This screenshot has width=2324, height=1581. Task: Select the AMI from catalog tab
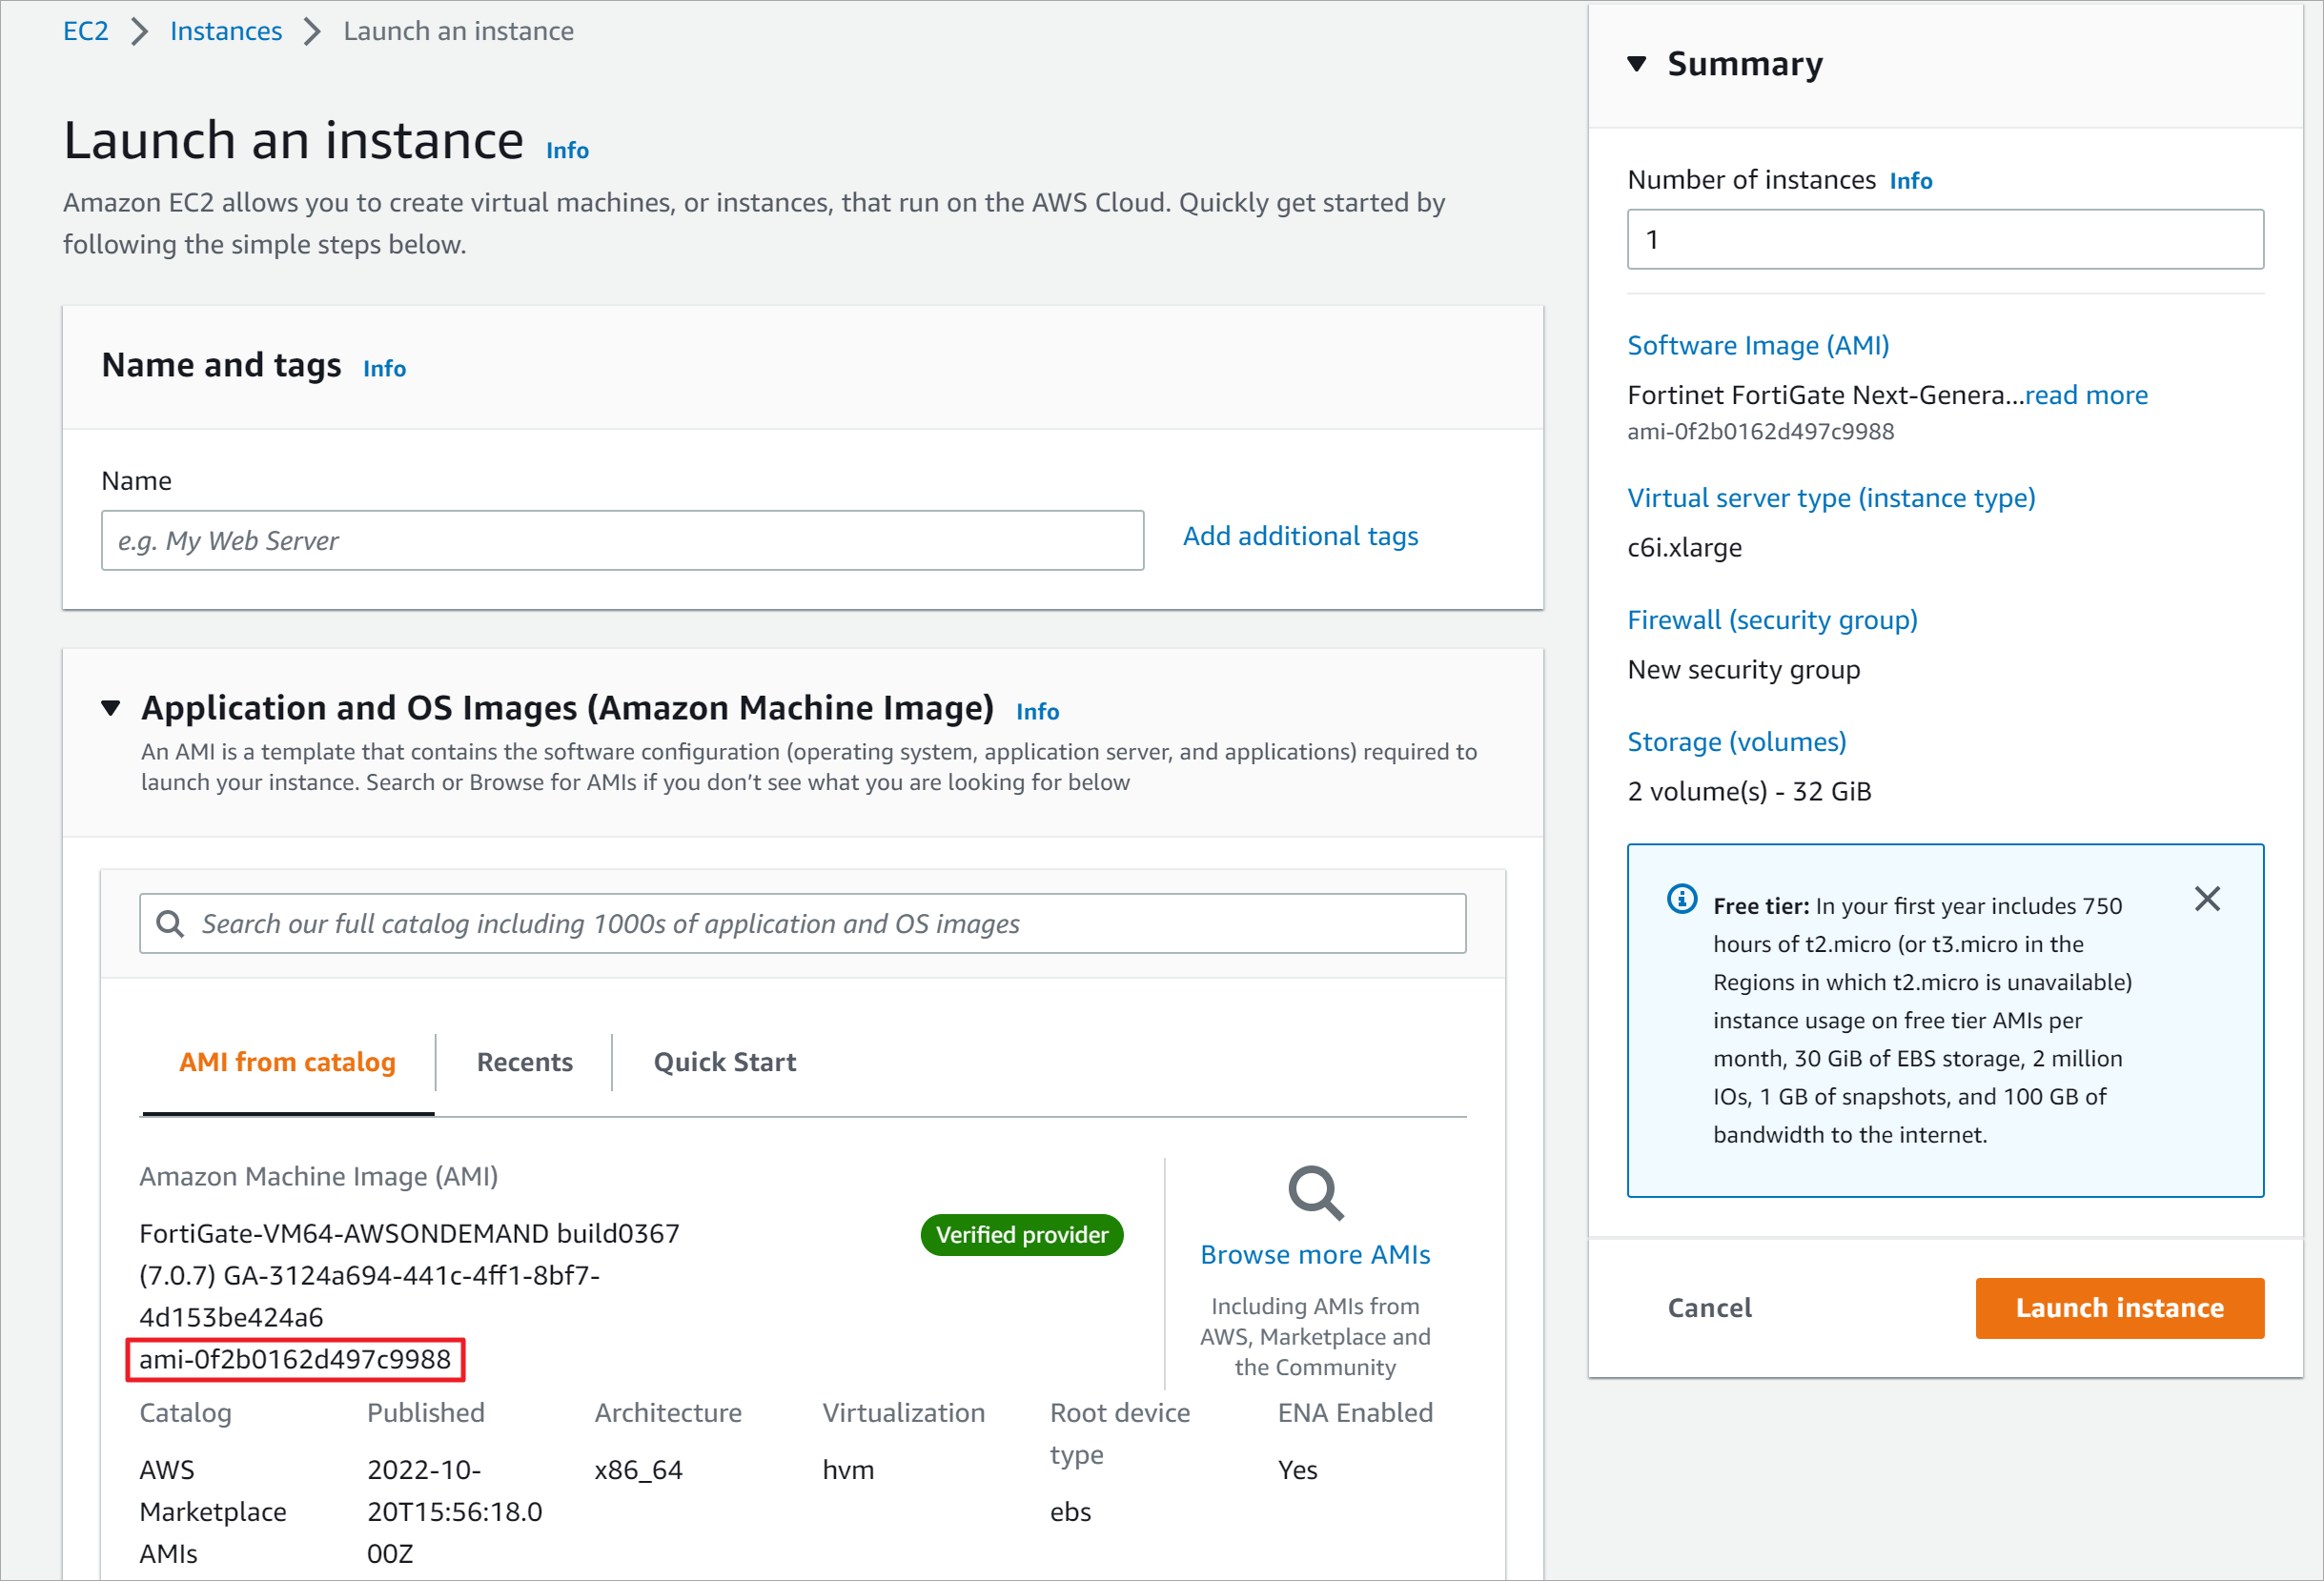pos(287,1062)
